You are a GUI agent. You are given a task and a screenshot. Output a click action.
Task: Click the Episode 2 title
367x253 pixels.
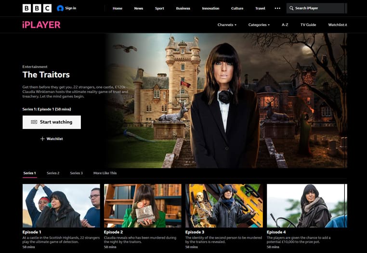click(x=113, y=232)
